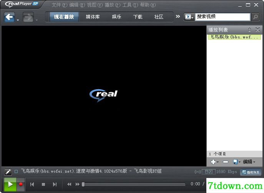The width and height of the screenshot is (264, 193).
Task: Open the 编辑 dropdown in the playlist panel
Action: click(x=249, y=162)
